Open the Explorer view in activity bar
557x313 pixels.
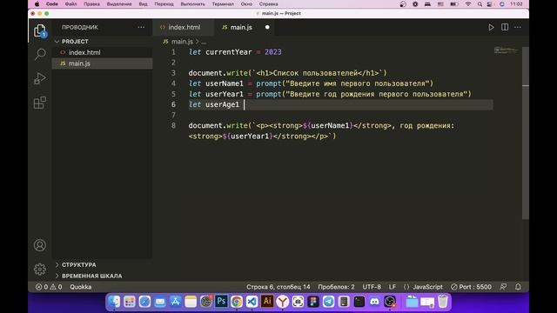coord(40,31)
